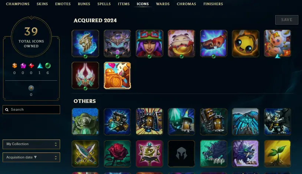Click the Save button
Viewport: 302px width, 174px height.
286,20
